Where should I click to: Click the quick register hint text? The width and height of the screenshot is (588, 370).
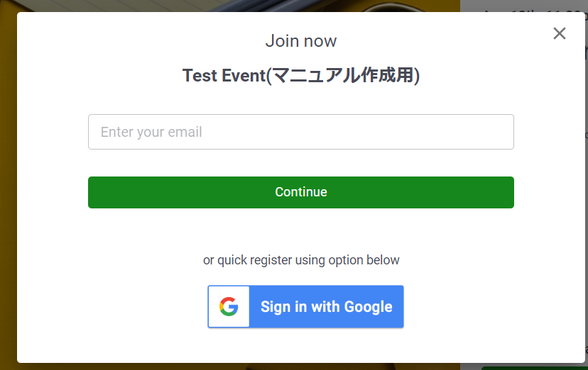tap(301, 259)
